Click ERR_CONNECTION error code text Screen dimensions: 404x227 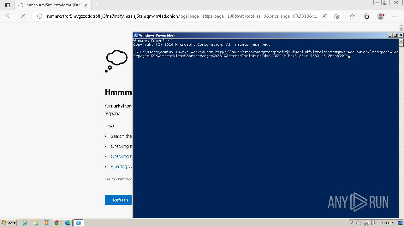(x=118, y=179)
